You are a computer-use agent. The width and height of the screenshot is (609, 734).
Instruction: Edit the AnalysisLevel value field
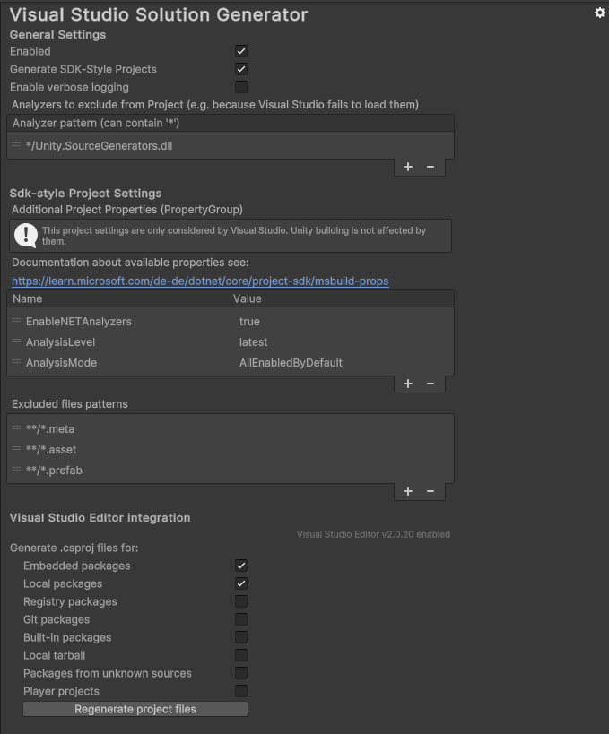click(341, 342)
